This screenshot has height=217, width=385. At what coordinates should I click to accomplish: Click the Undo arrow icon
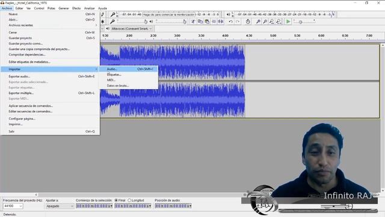pos(230,22)
